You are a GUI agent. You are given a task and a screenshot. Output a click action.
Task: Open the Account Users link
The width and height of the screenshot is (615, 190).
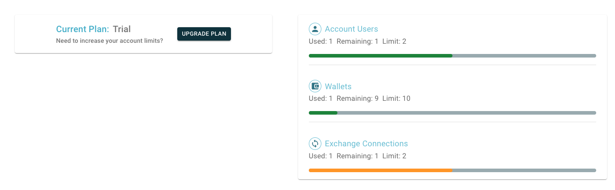(351, 29)
